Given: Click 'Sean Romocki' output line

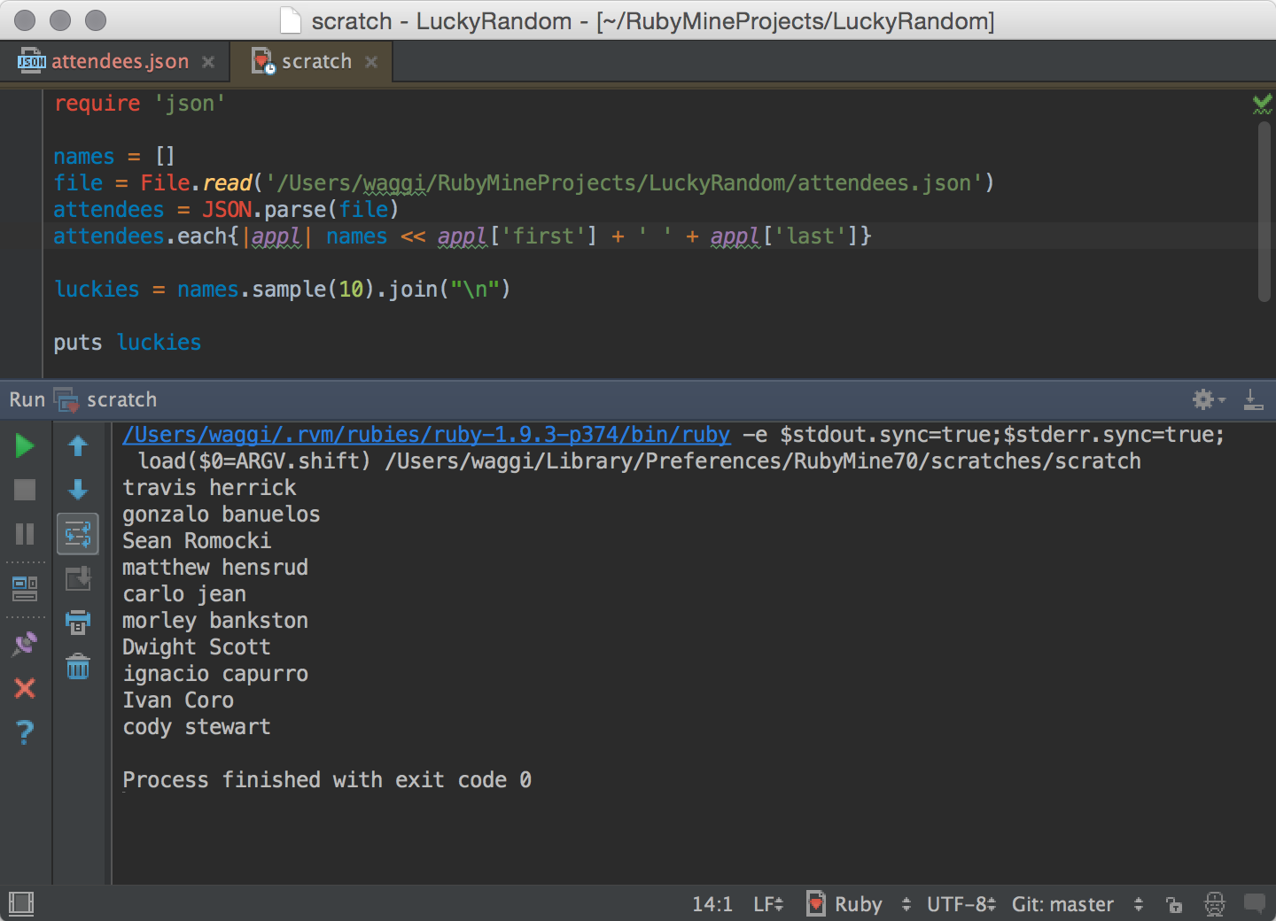Looking at the screenshot, I should [x=197, y=541].
